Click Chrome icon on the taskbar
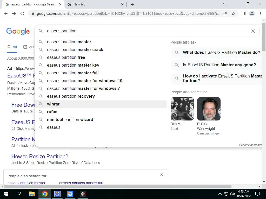The image size is (266, 199). (x=45, y=194)
